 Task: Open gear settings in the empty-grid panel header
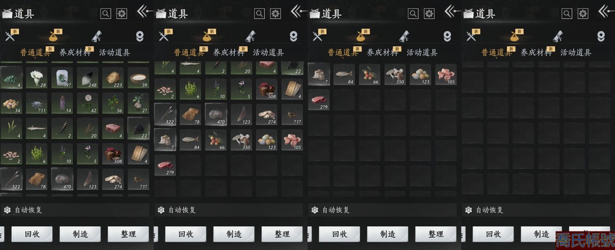click(583, 14)
